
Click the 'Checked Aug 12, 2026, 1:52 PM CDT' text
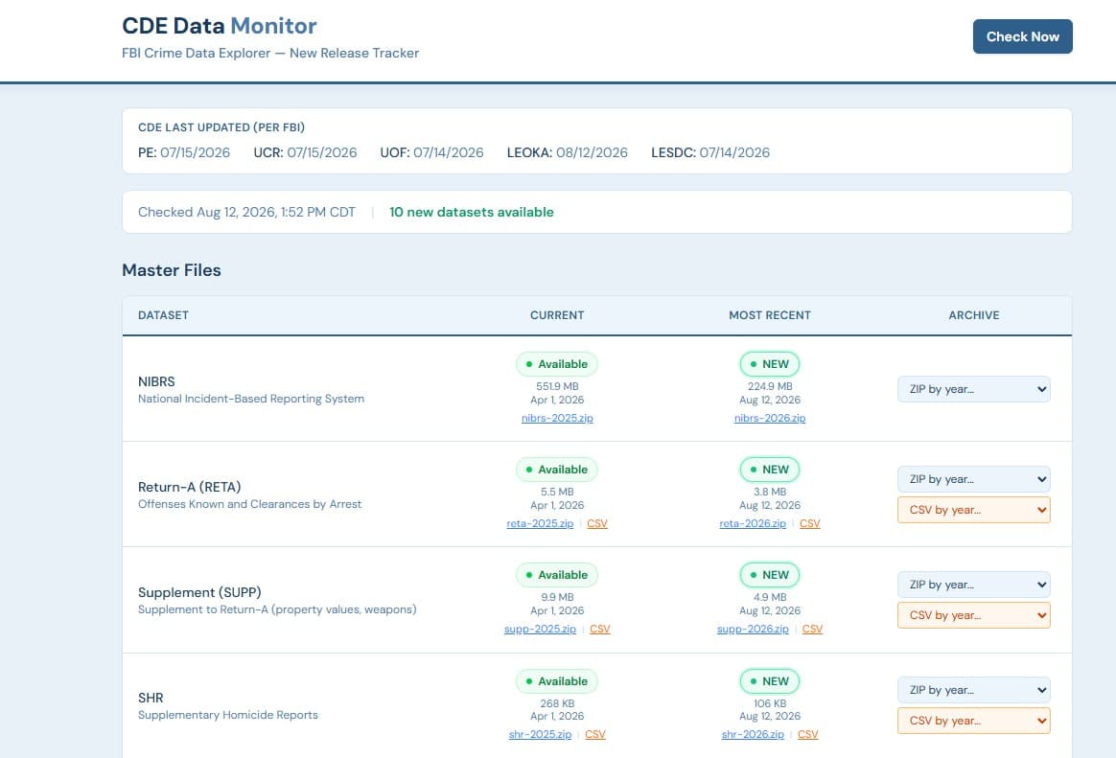[x=246, y=212]
